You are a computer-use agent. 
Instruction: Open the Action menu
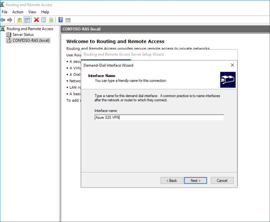18,12
